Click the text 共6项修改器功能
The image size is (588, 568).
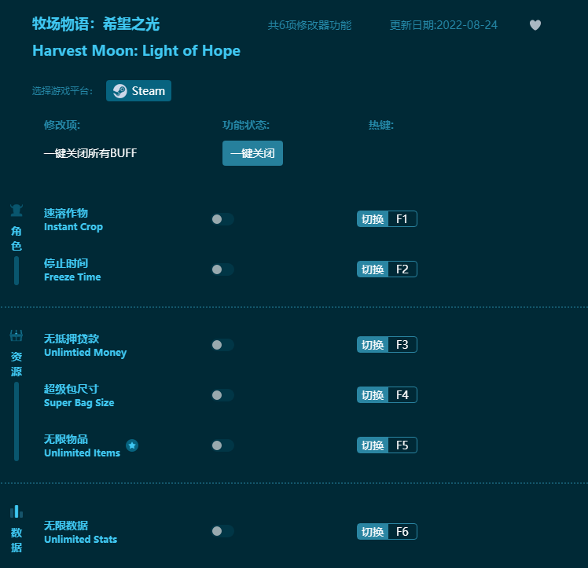(x=310, y=25)
